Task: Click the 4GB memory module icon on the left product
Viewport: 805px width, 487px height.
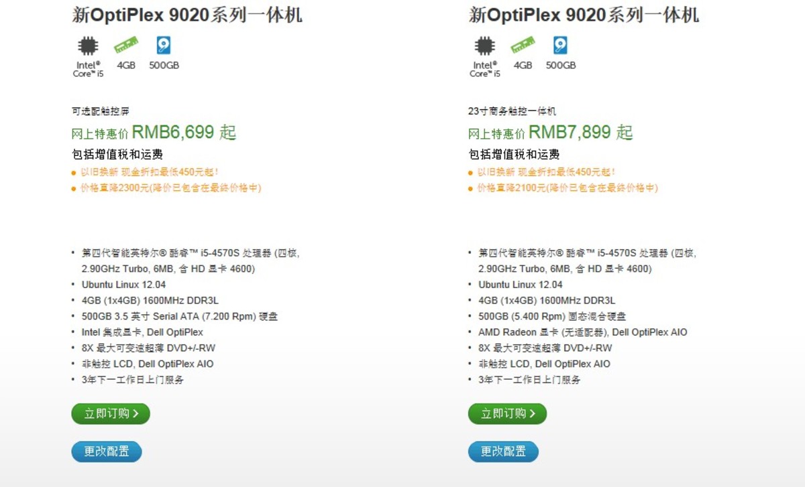Action: point(125,47)
